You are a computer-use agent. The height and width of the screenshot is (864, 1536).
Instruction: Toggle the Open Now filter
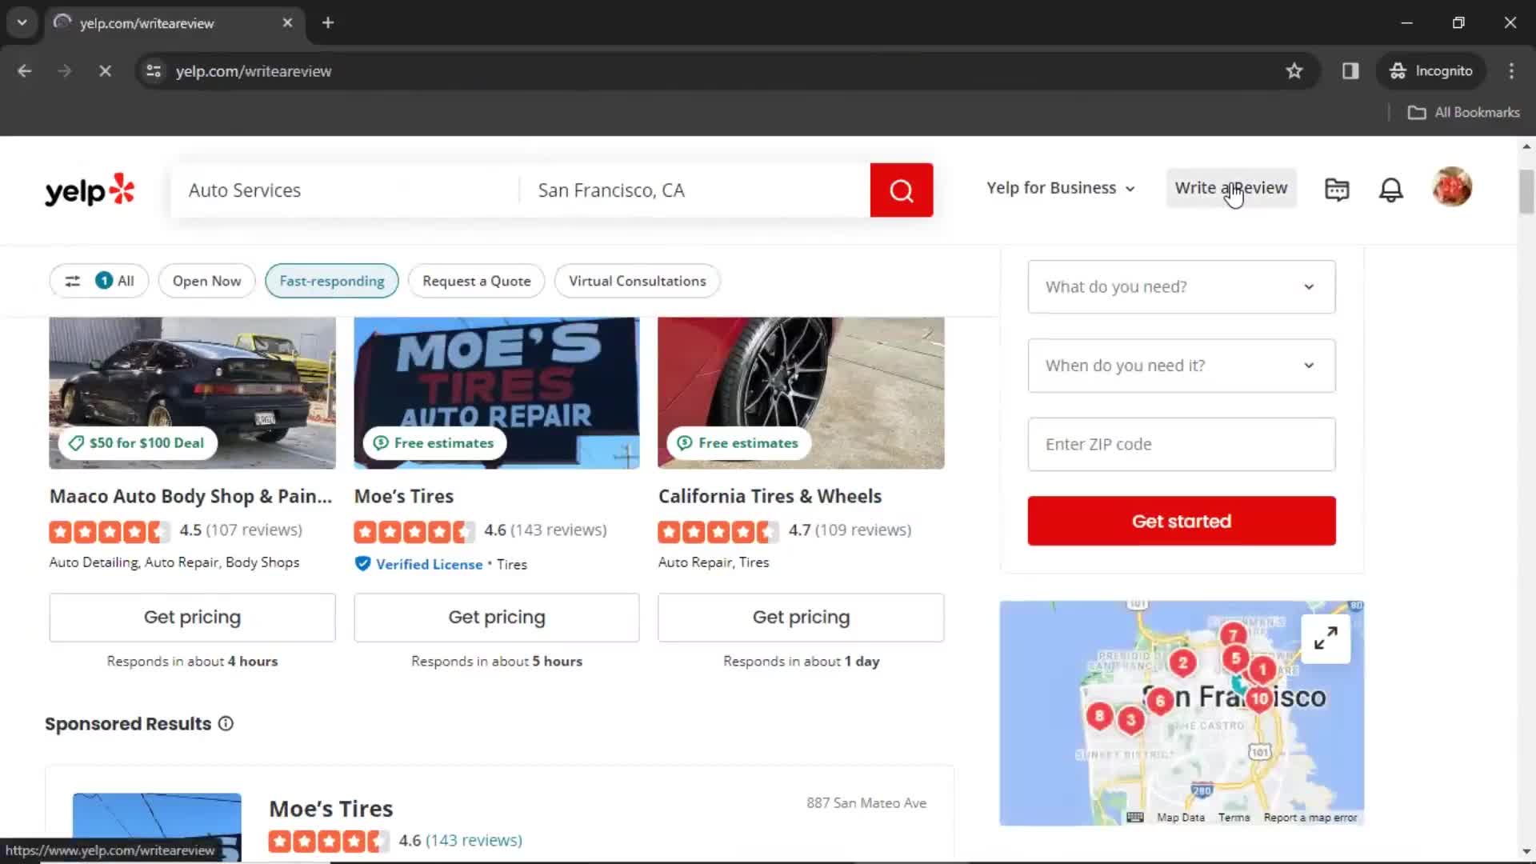pos(206,281)
